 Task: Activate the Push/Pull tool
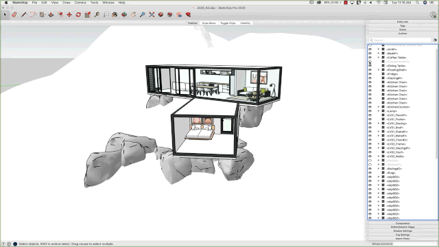51,14
